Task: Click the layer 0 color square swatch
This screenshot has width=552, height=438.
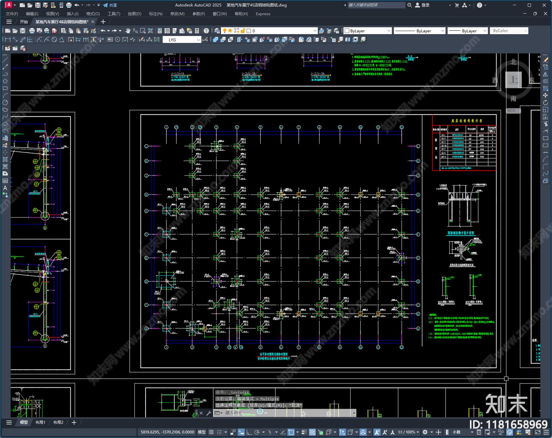Action: (x=249, y=31)
